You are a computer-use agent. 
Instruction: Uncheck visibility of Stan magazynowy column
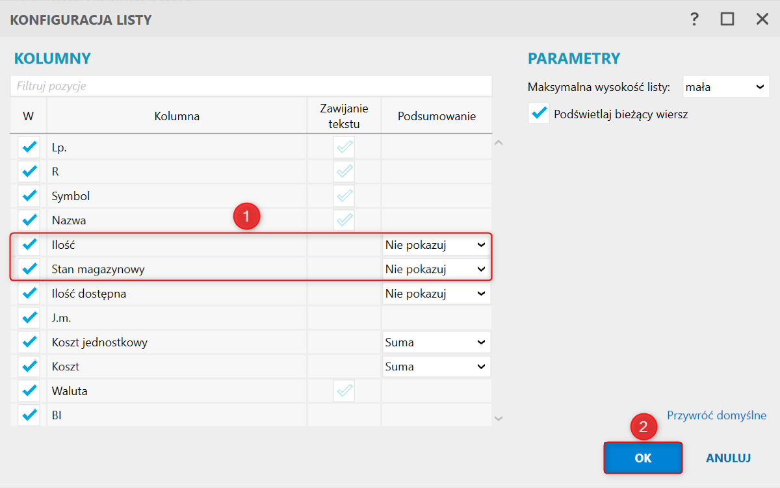pyautogui.click(x=29, y=269)
